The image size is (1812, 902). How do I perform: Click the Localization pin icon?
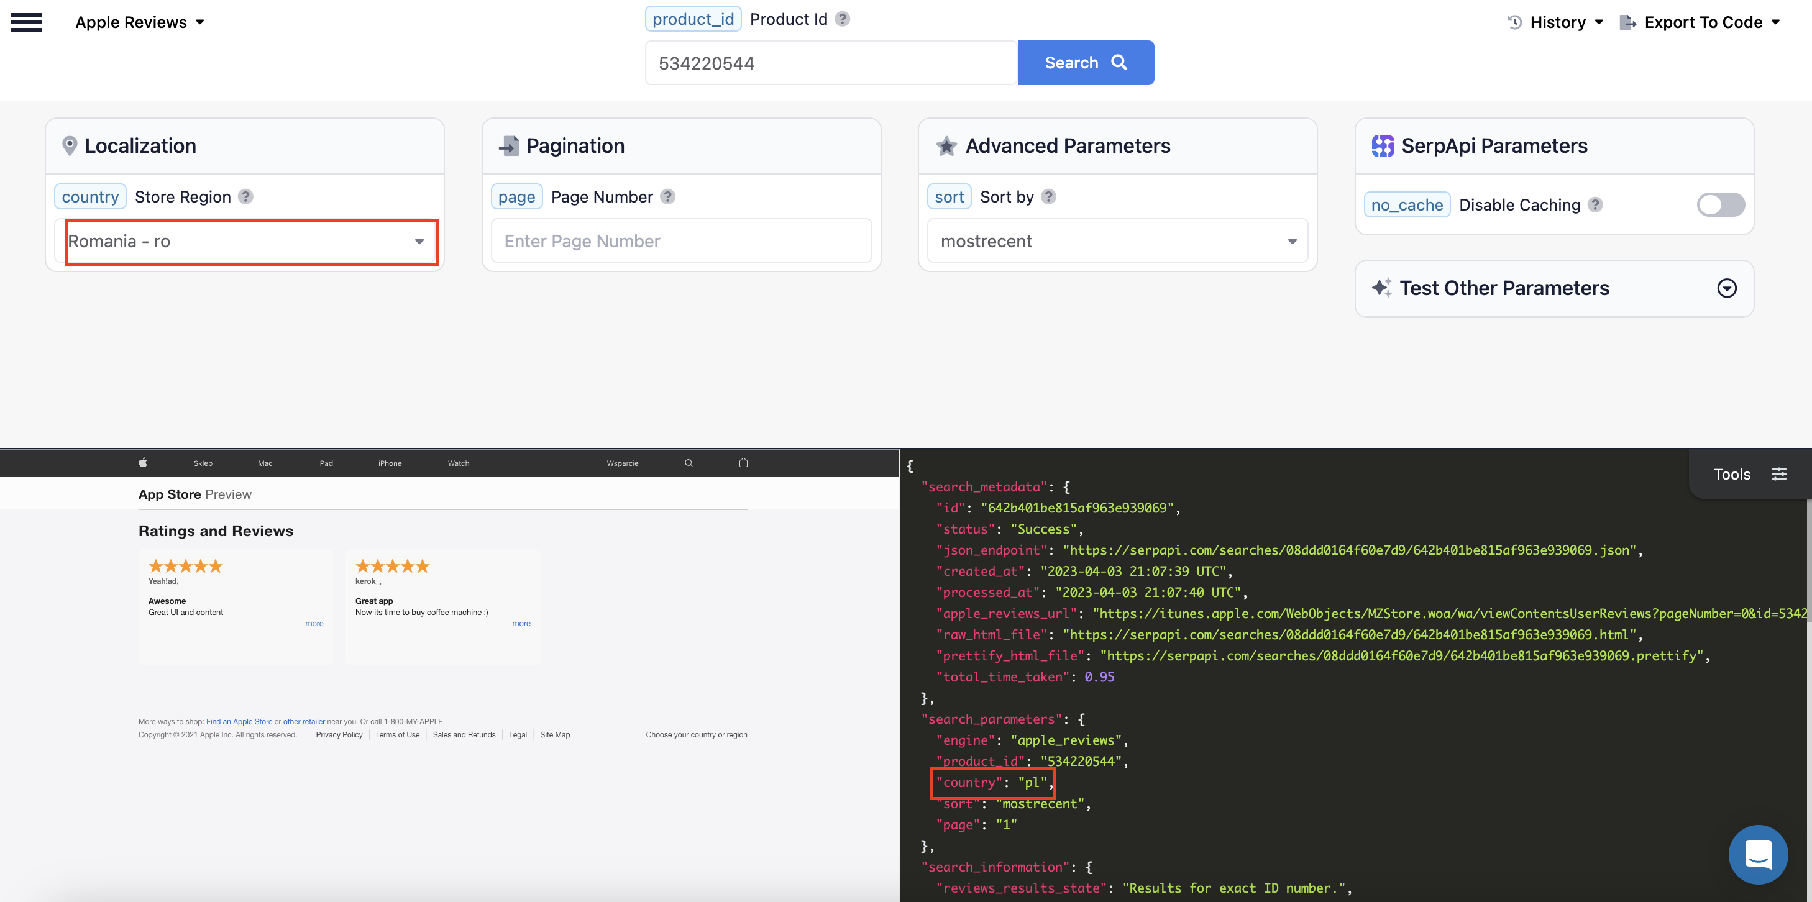coord(70,145)
